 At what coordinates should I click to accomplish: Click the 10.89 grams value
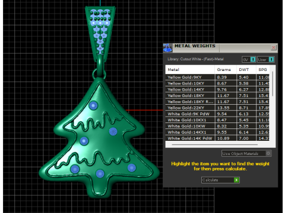click(223, 138)
